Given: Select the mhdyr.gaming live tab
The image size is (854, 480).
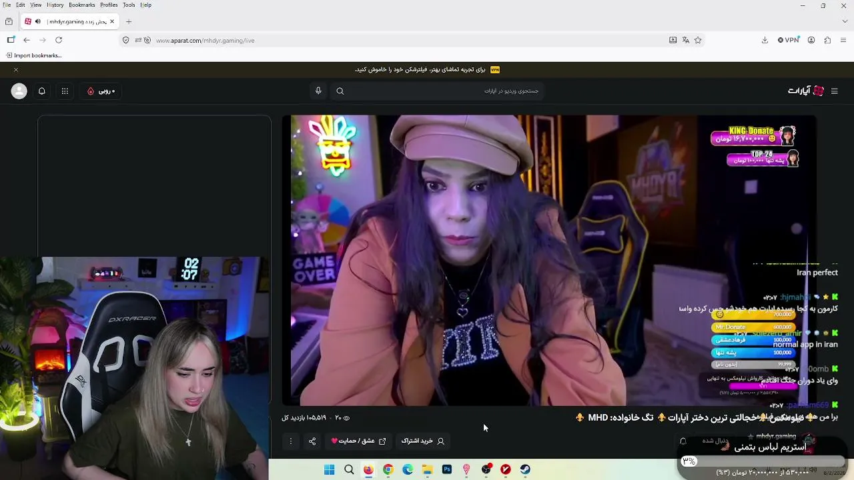Looking at the screenshot, I should click(70, 21).
